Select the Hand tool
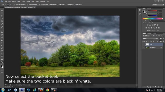This screenshot has width=165, height=92. click(2, 59)
